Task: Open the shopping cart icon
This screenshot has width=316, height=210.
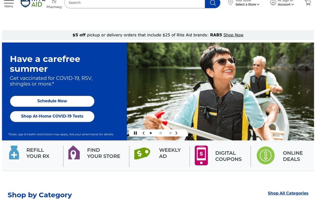Action: [x=308, y=3]
